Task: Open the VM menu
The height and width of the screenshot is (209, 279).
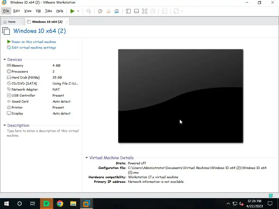Action: click(x=38, y=11)
